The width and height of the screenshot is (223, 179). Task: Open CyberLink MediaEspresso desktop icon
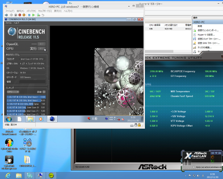point(9,162)
